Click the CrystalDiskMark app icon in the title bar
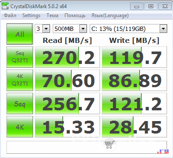This screenshot has height=158, width=173. pyautogui.click(x=5, y=6)
